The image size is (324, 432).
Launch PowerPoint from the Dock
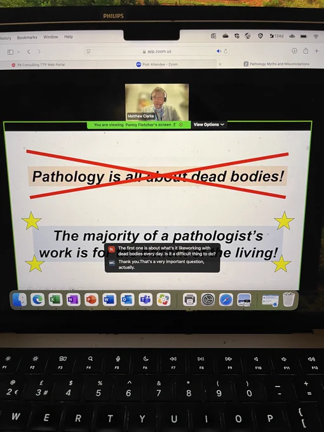[x=91, y=299]
